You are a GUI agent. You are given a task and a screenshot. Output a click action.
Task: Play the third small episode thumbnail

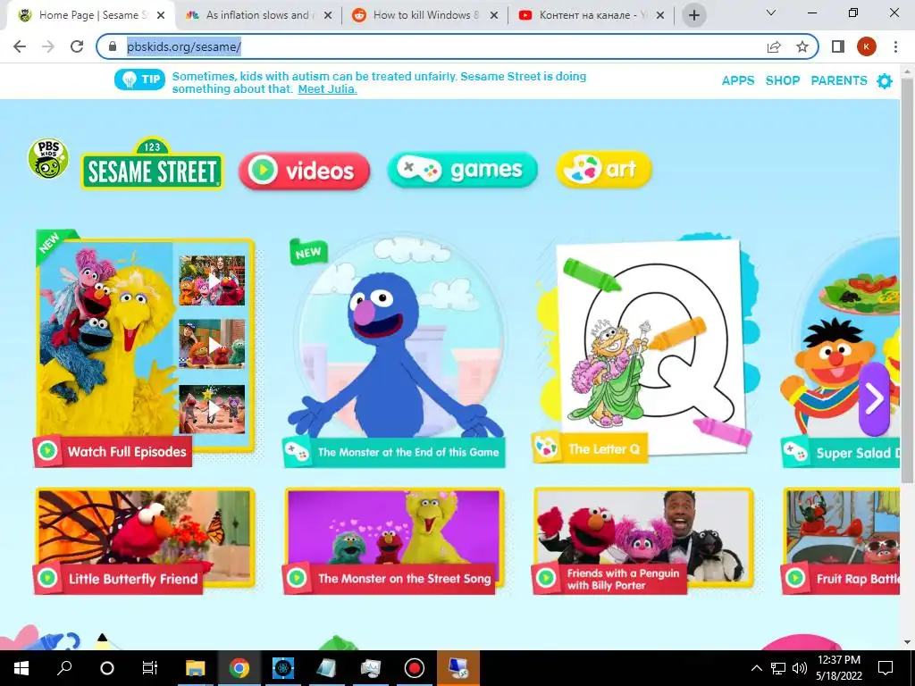[212, 409]
